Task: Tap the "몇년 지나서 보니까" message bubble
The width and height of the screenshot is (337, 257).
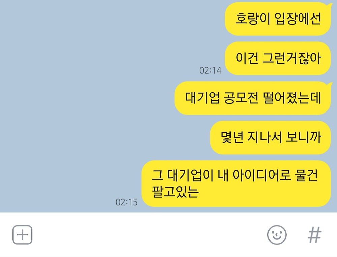Action: 270,137
